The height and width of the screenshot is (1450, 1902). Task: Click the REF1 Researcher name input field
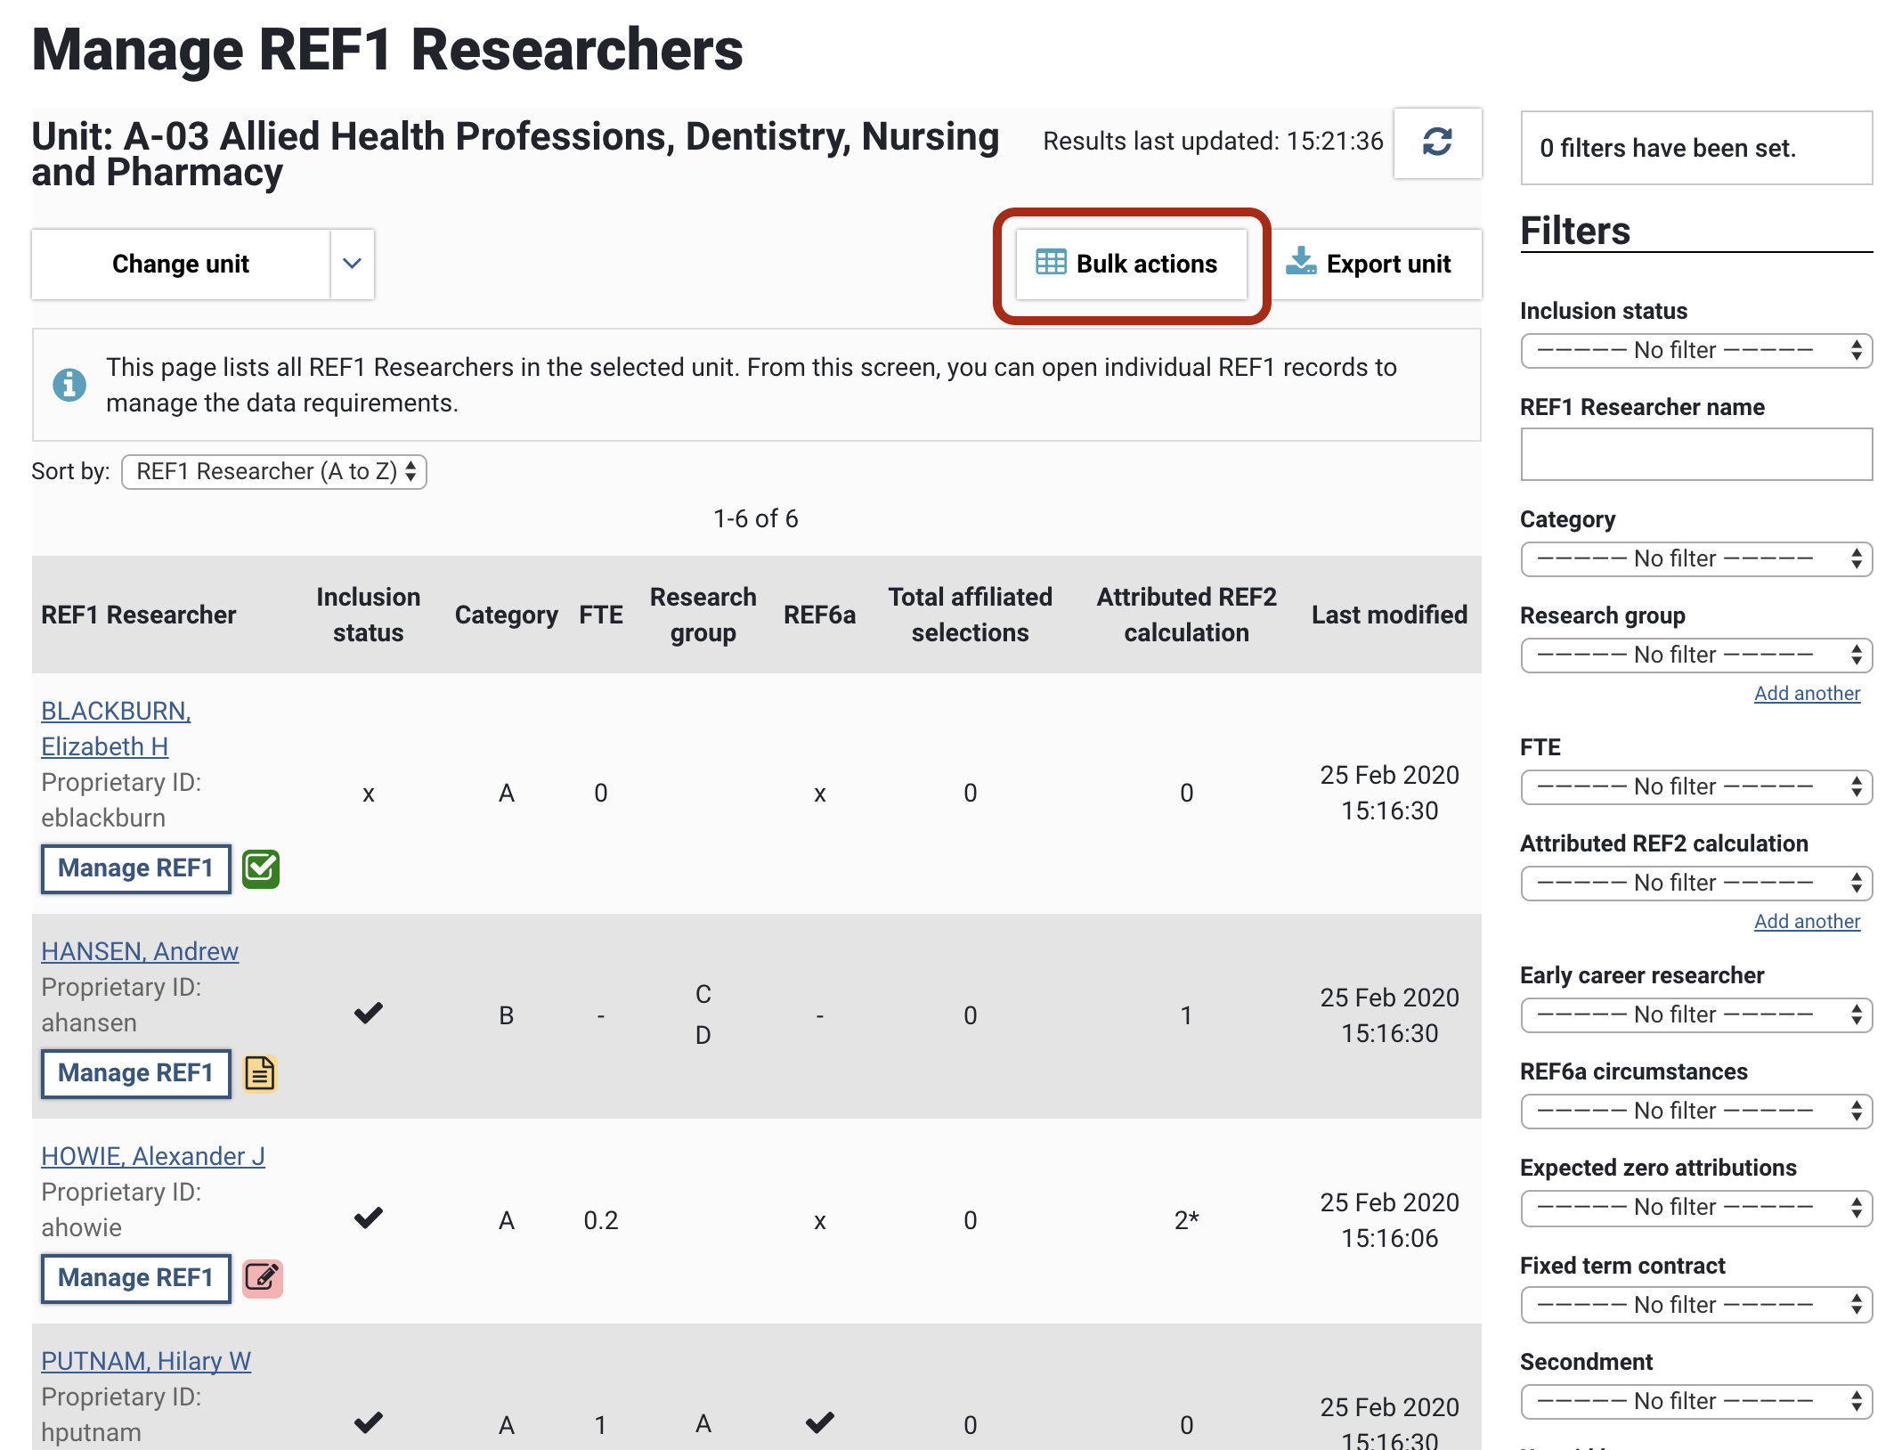[1695, 454]
